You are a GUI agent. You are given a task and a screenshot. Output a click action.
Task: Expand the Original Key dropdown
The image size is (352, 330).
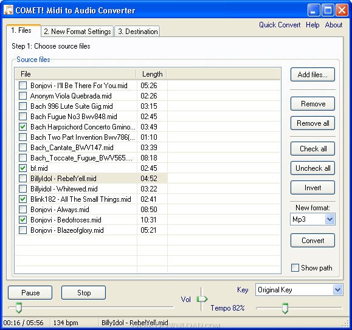(299, 290)
